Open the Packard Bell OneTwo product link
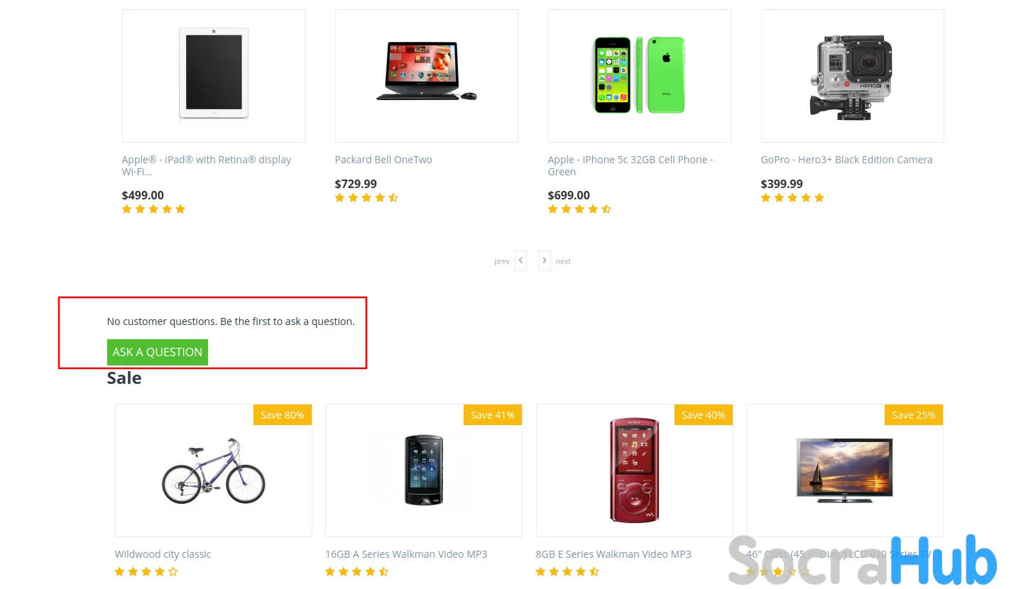The image size is (1016, 589). (x=383, y=160)
